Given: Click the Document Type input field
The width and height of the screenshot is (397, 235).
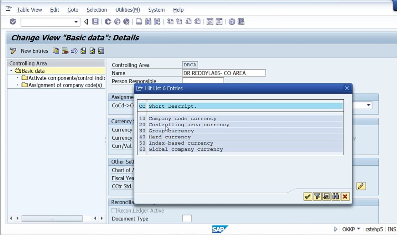Looking at the screenshot, I should [x=187, y=218].
